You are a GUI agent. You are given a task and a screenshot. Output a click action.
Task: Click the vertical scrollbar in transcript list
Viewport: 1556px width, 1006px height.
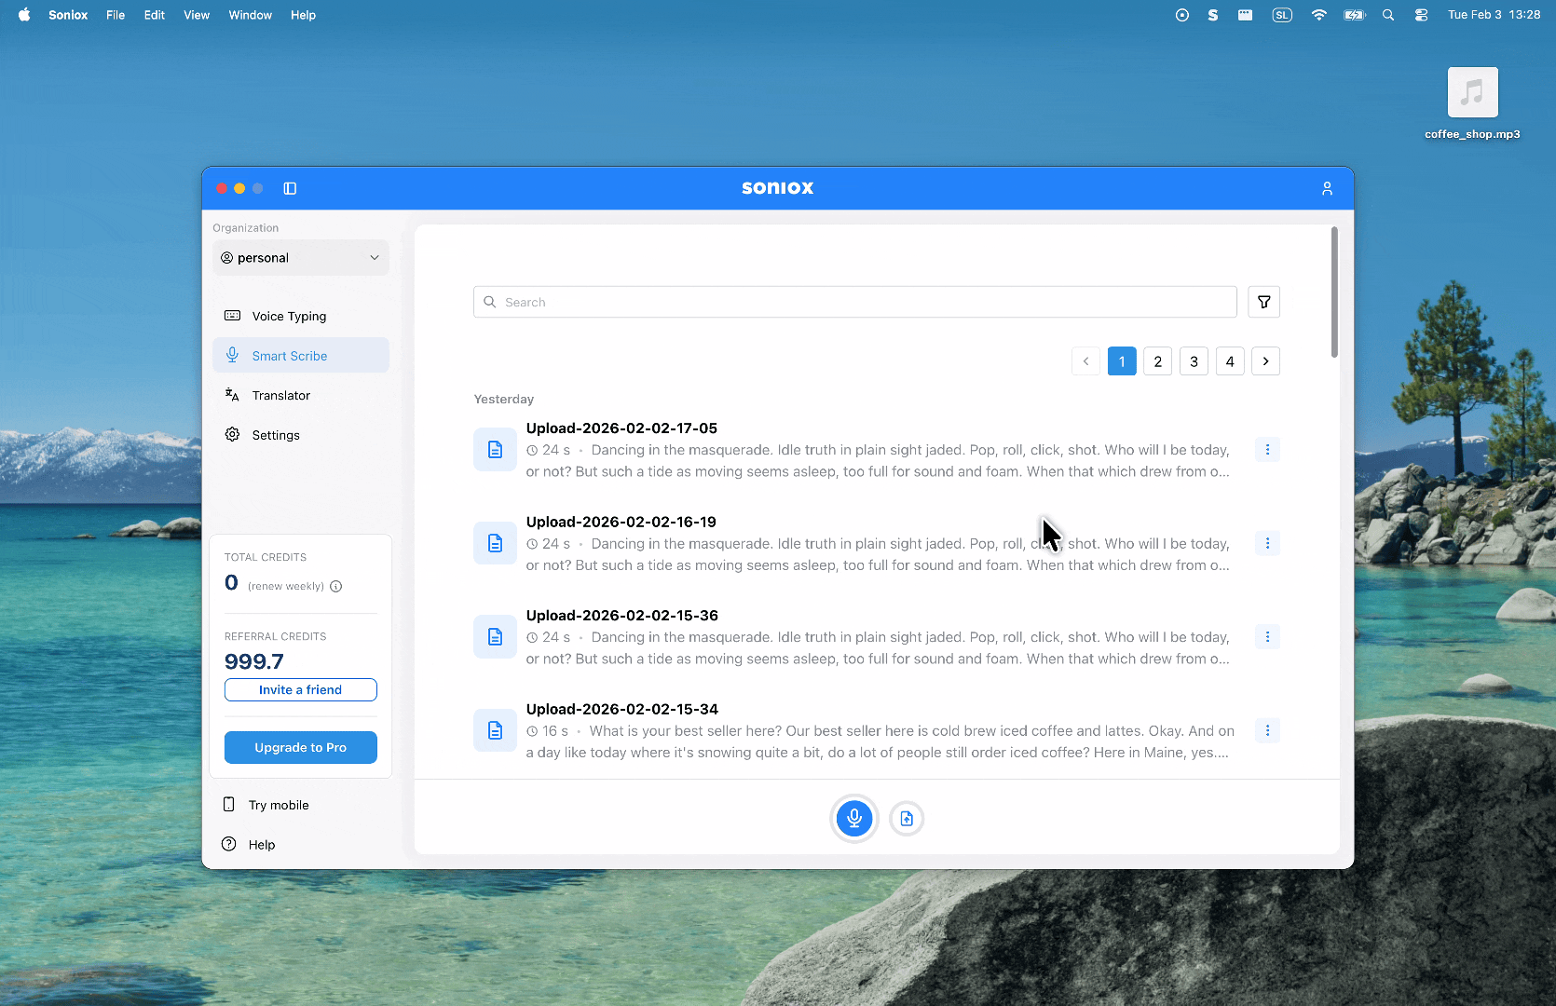point(1334,292)
